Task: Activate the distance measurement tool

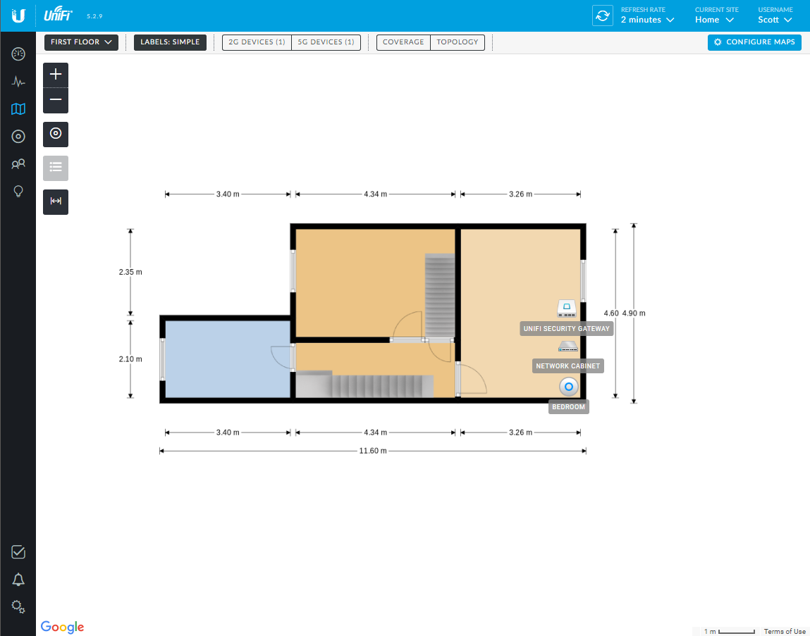Action: pyautogui.click(x=56, y=201)
